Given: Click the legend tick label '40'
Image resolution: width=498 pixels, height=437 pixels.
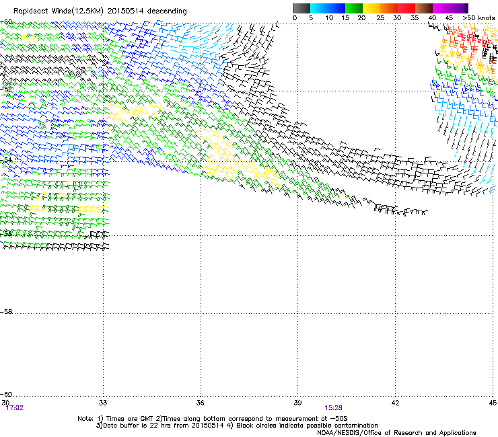Looking at the screenshot, I should click(432, 18).
